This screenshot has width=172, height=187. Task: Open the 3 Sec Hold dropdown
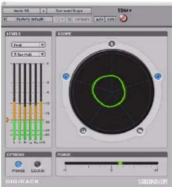pyautogui.click(x=28, y=55)
